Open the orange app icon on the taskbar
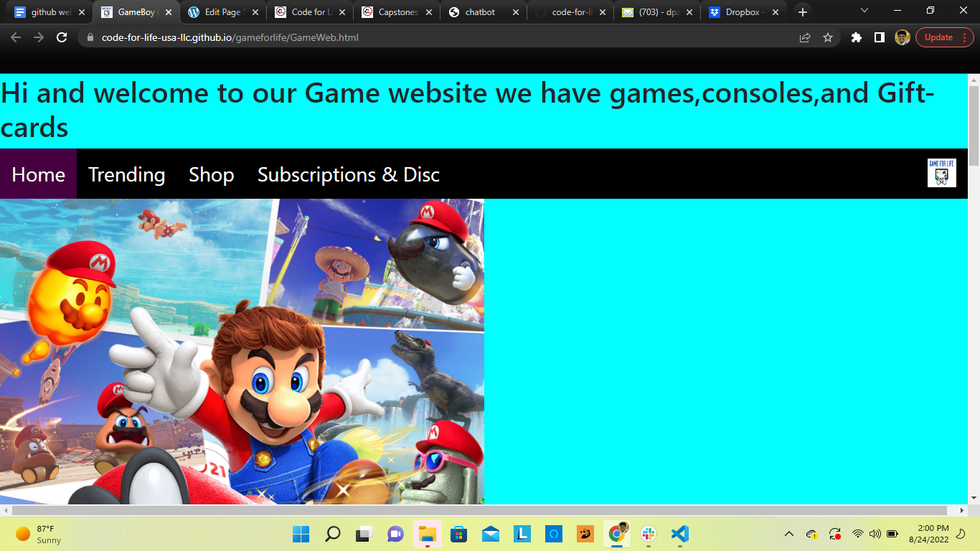 point(585,534)
